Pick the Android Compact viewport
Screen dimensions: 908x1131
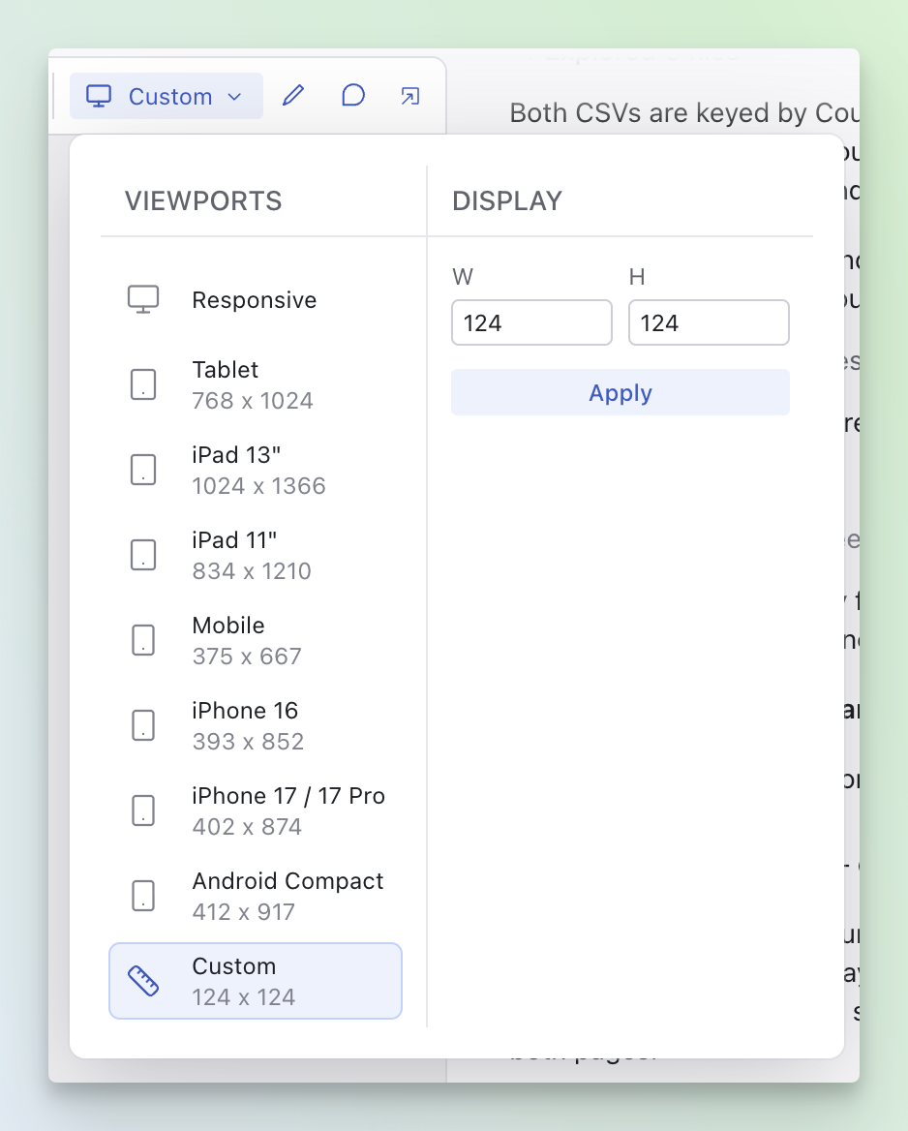click(x=256, y=895)
